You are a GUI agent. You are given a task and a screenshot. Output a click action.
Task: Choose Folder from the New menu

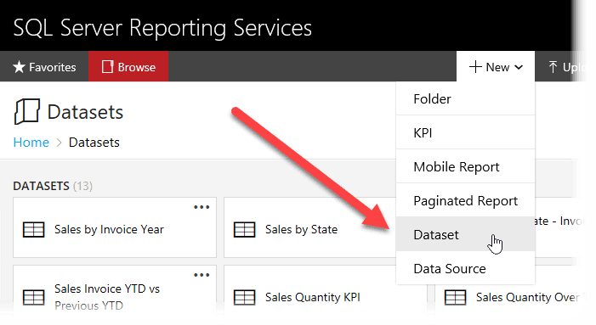point(465,99)
